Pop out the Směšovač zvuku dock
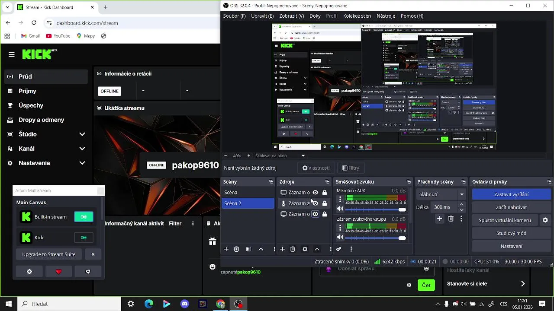The image size is (554, 311). 409,182
